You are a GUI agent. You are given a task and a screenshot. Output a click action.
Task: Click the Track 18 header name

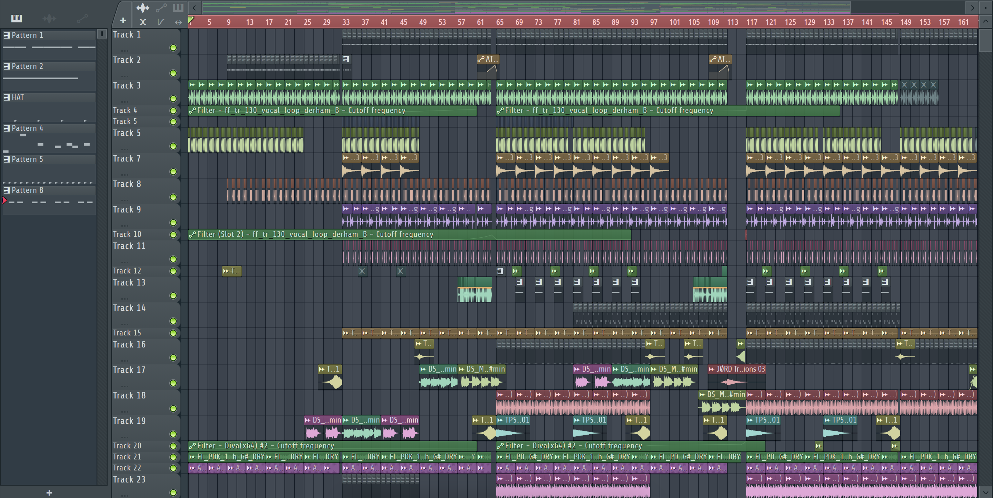point(129,396)
